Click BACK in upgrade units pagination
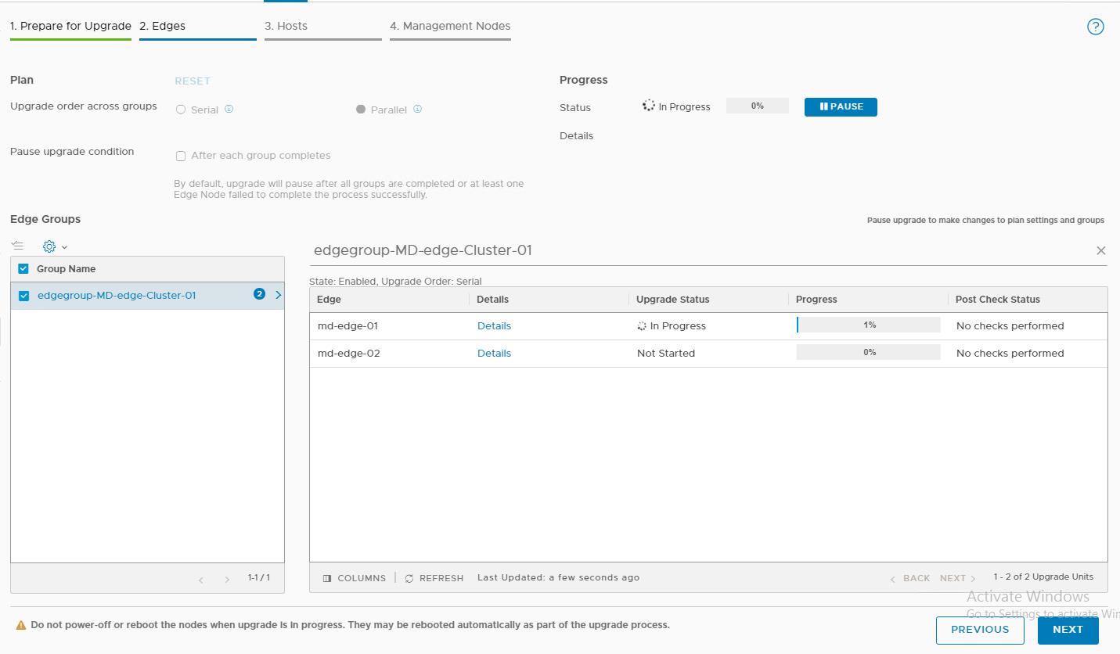 [x=909, y=578]
